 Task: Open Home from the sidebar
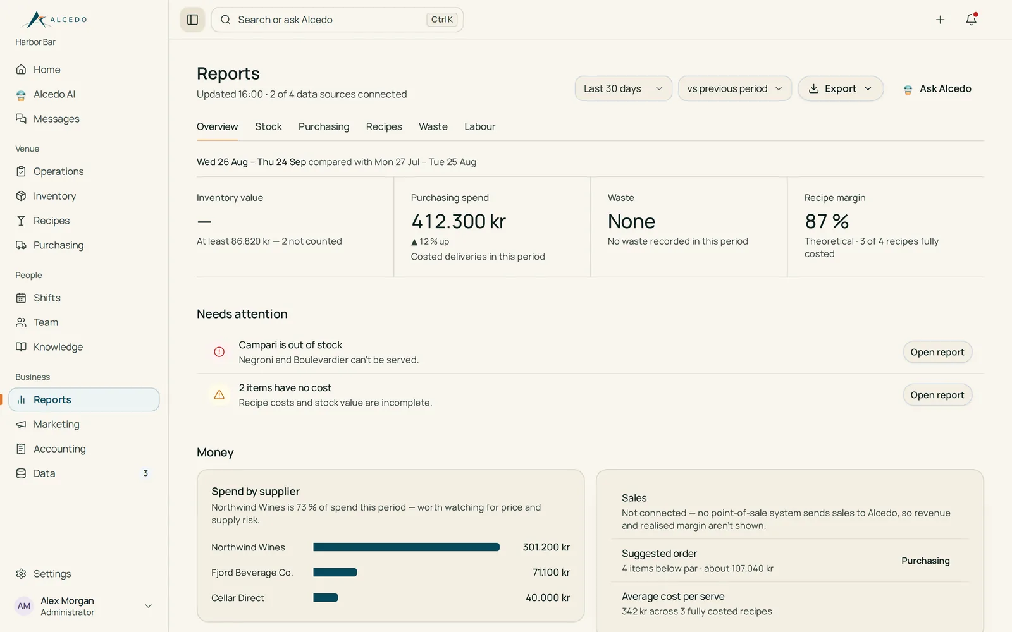(83, 70)
